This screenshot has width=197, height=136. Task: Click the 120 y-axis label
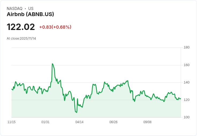[187, 100]
